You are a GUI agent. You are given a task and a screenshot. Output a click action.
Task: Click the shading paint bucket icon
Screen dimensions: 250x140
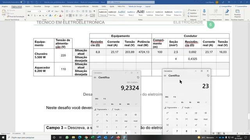tap(86, 16)
